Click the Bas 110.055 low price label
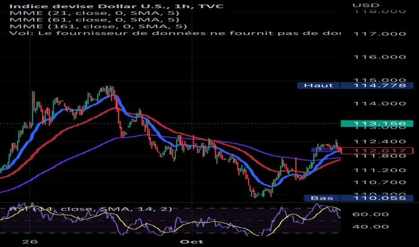The height and width of the screenshot is (247, 419). (358, 198)
